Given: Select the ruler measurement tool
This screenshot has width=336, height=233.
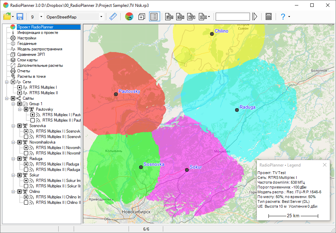Looking at the screenshot, I should pyautogui.click(x=113, y=17).
